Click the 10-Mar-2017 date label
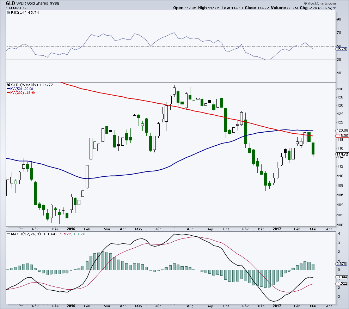 (x=16, y=8)
